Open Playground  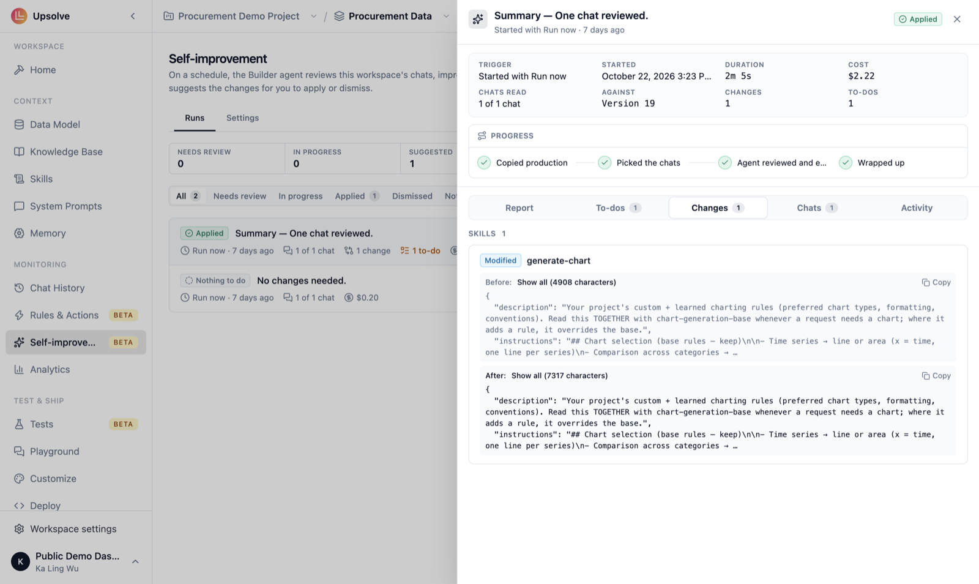coord(76,451)
